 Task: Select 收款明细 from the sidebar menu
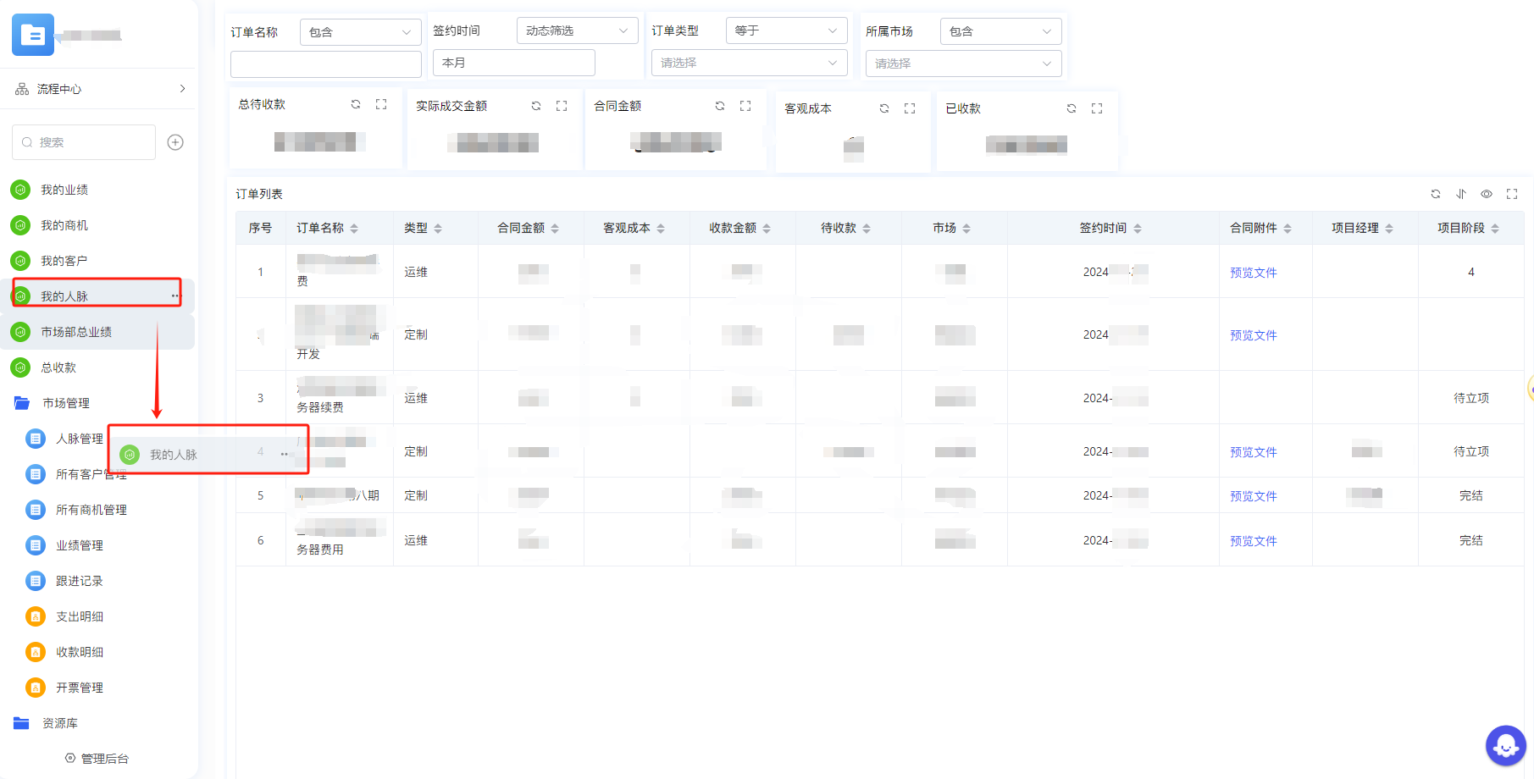(80, 652)
